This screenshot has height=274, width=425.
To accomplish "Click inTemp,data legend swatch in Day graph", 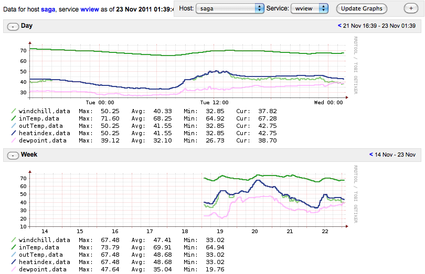I will pos(14,118).
